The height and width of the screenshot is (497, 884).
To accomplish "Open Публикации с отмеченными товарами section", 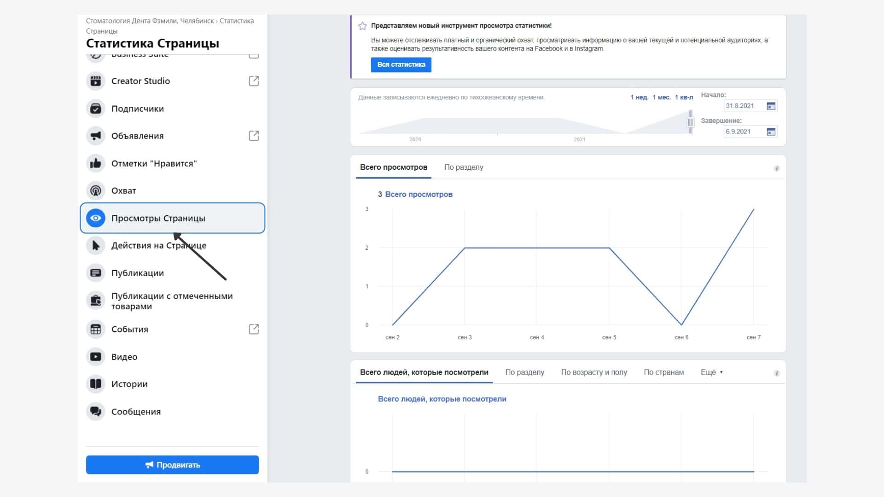I will [x=173, y=301].
